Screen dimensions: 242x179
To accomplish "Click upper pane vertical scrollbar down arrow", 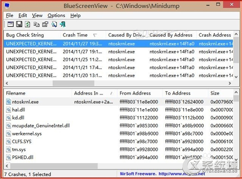I will tap(236, 77).
